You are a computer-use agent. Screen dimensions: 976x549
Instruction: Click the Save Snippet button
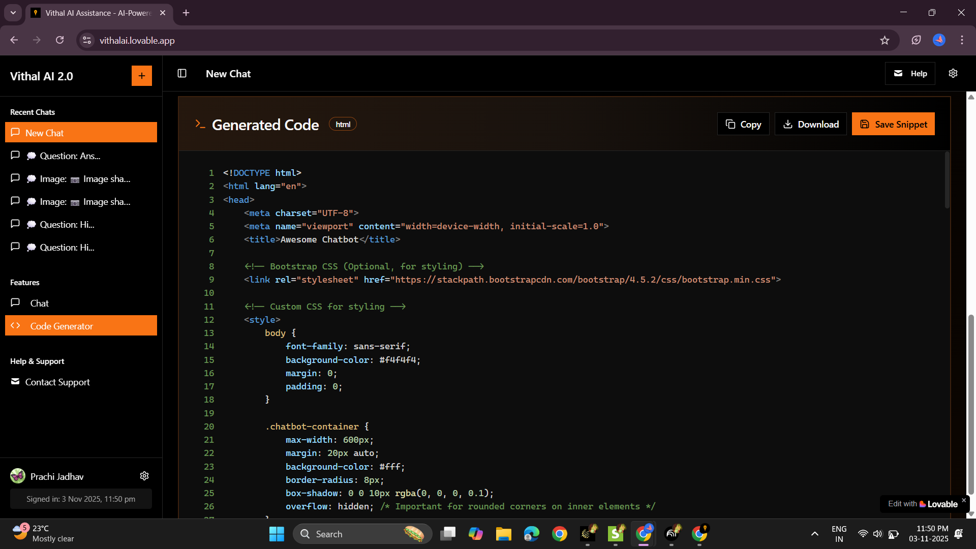[x=893, y=125]
